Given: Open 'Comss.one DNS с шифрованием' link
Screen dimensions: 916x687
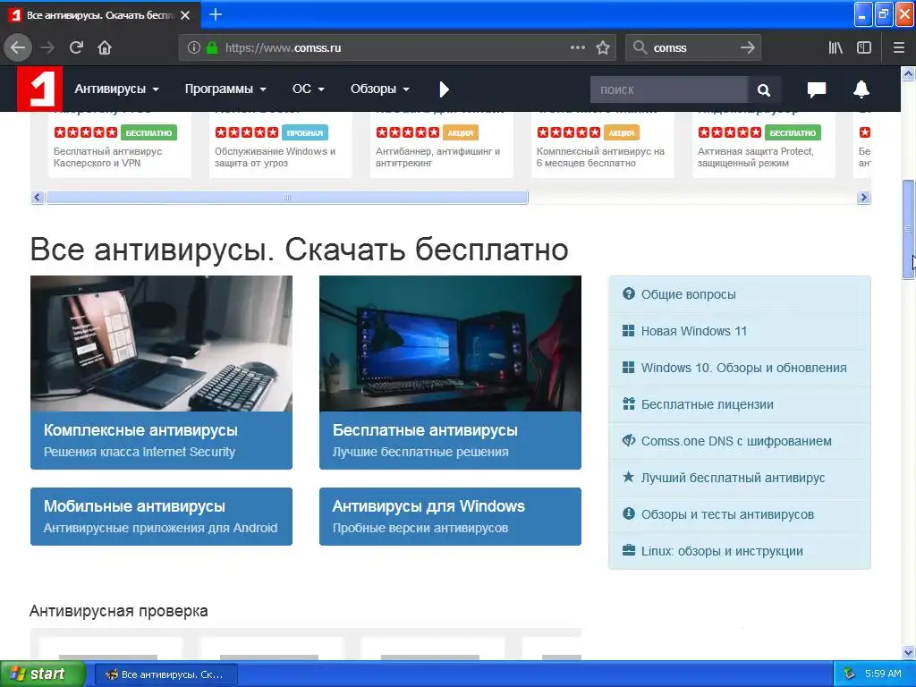Looking at the screenshot, I should (740, 441).
